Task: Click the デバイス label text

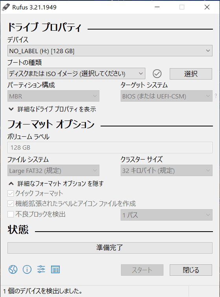Action: 18,40
